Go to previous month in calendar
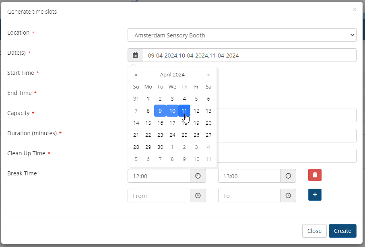Viewport: 365px width, 247px height. [x=136, y=75]
